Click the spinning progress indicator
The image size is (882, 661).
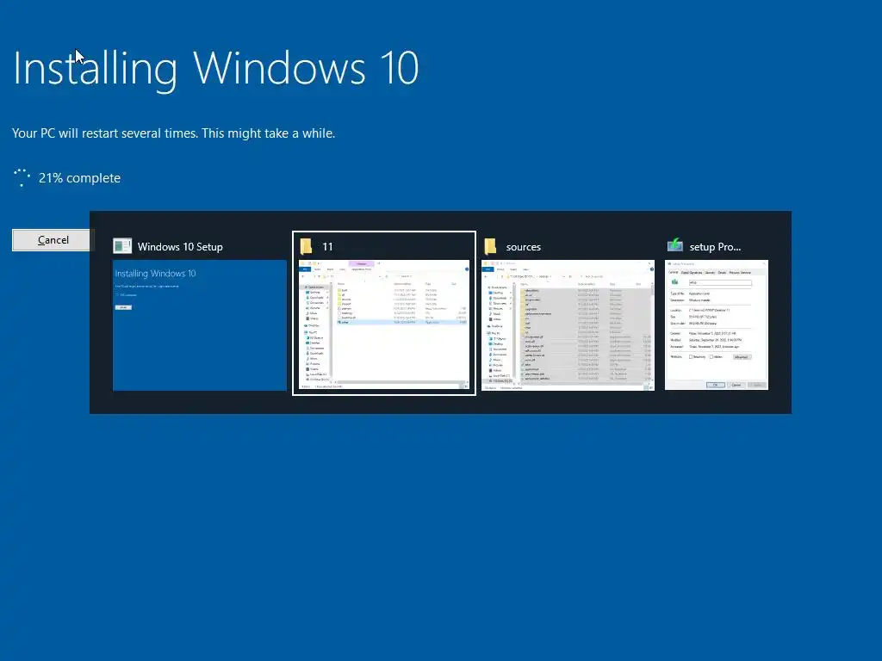point(22,177)
